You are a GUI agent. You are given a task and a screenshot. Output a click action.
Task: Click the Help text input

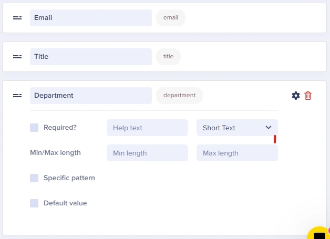(147, 128)
